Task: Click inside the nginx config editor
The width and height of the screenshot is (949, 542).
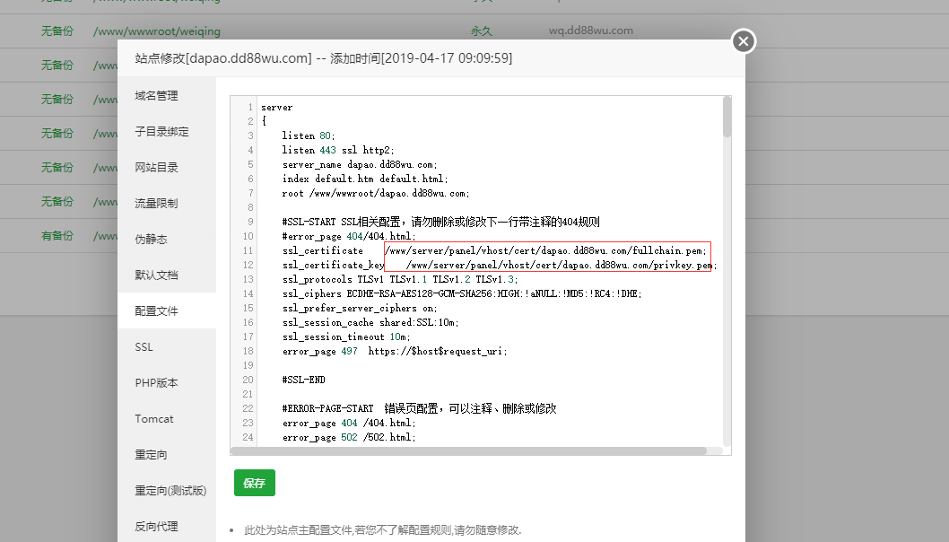Action: coord(448,269)
